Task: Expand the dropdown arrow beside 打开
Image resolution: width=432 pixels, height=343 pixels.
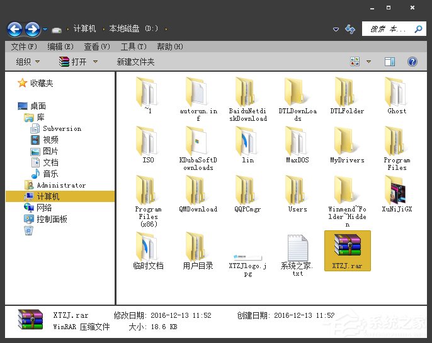Action: [95, 62]
